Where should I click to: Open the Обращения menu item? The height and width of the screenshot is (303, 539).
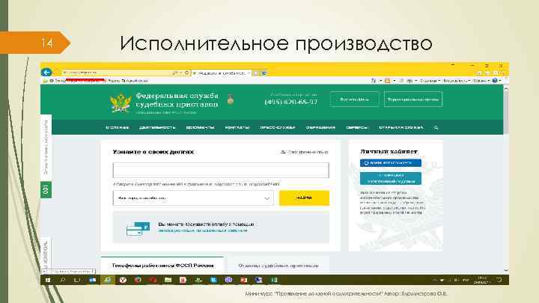coord(320,127)
